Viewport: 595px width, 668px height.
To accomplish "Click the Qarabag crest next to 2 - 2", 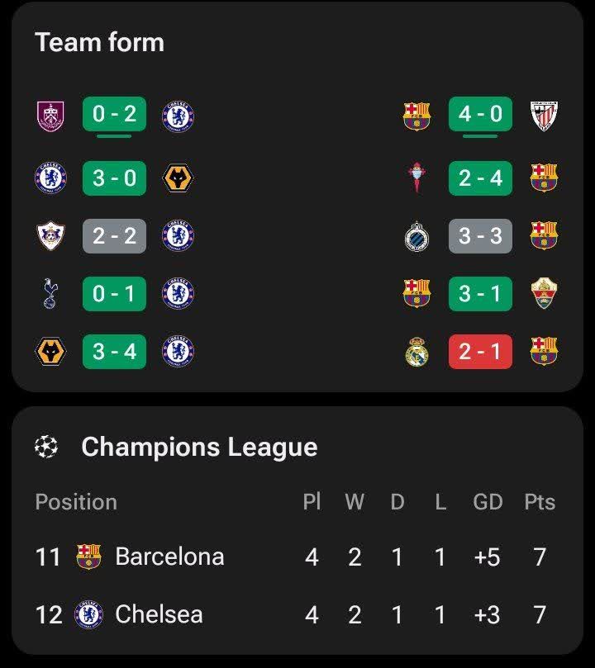I will (50, 235).
